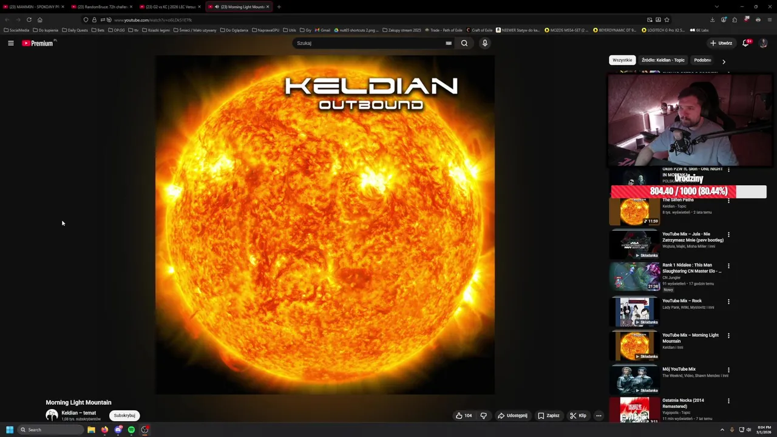Open more actions ellipsis under video
777x437 pixels.
click(599, 416)
